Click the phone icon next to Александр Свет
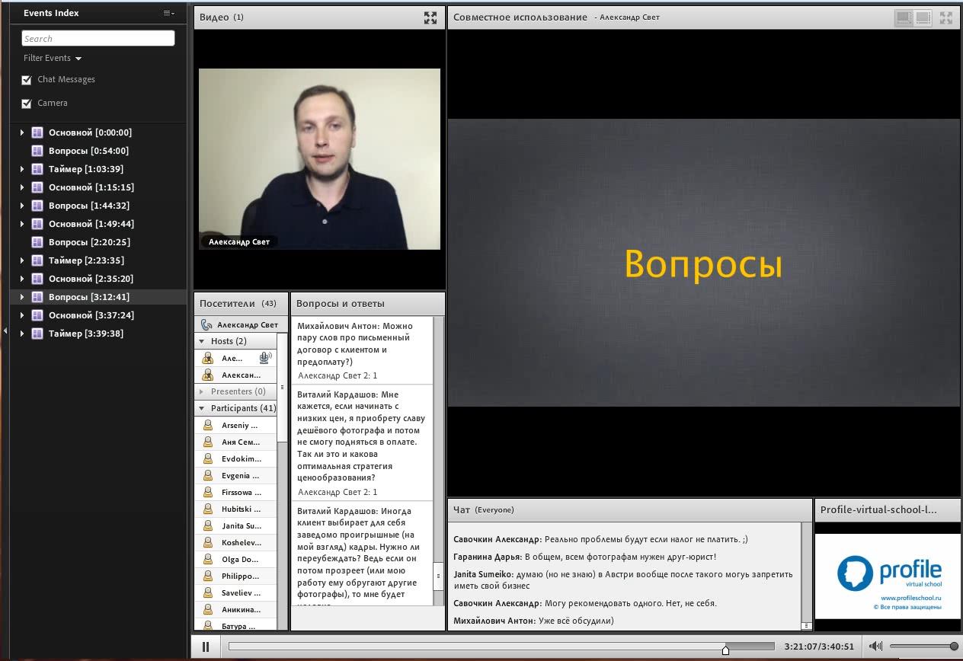Image resolution: width=963 pixels, height=661 pixels. [x=206, y=325]
